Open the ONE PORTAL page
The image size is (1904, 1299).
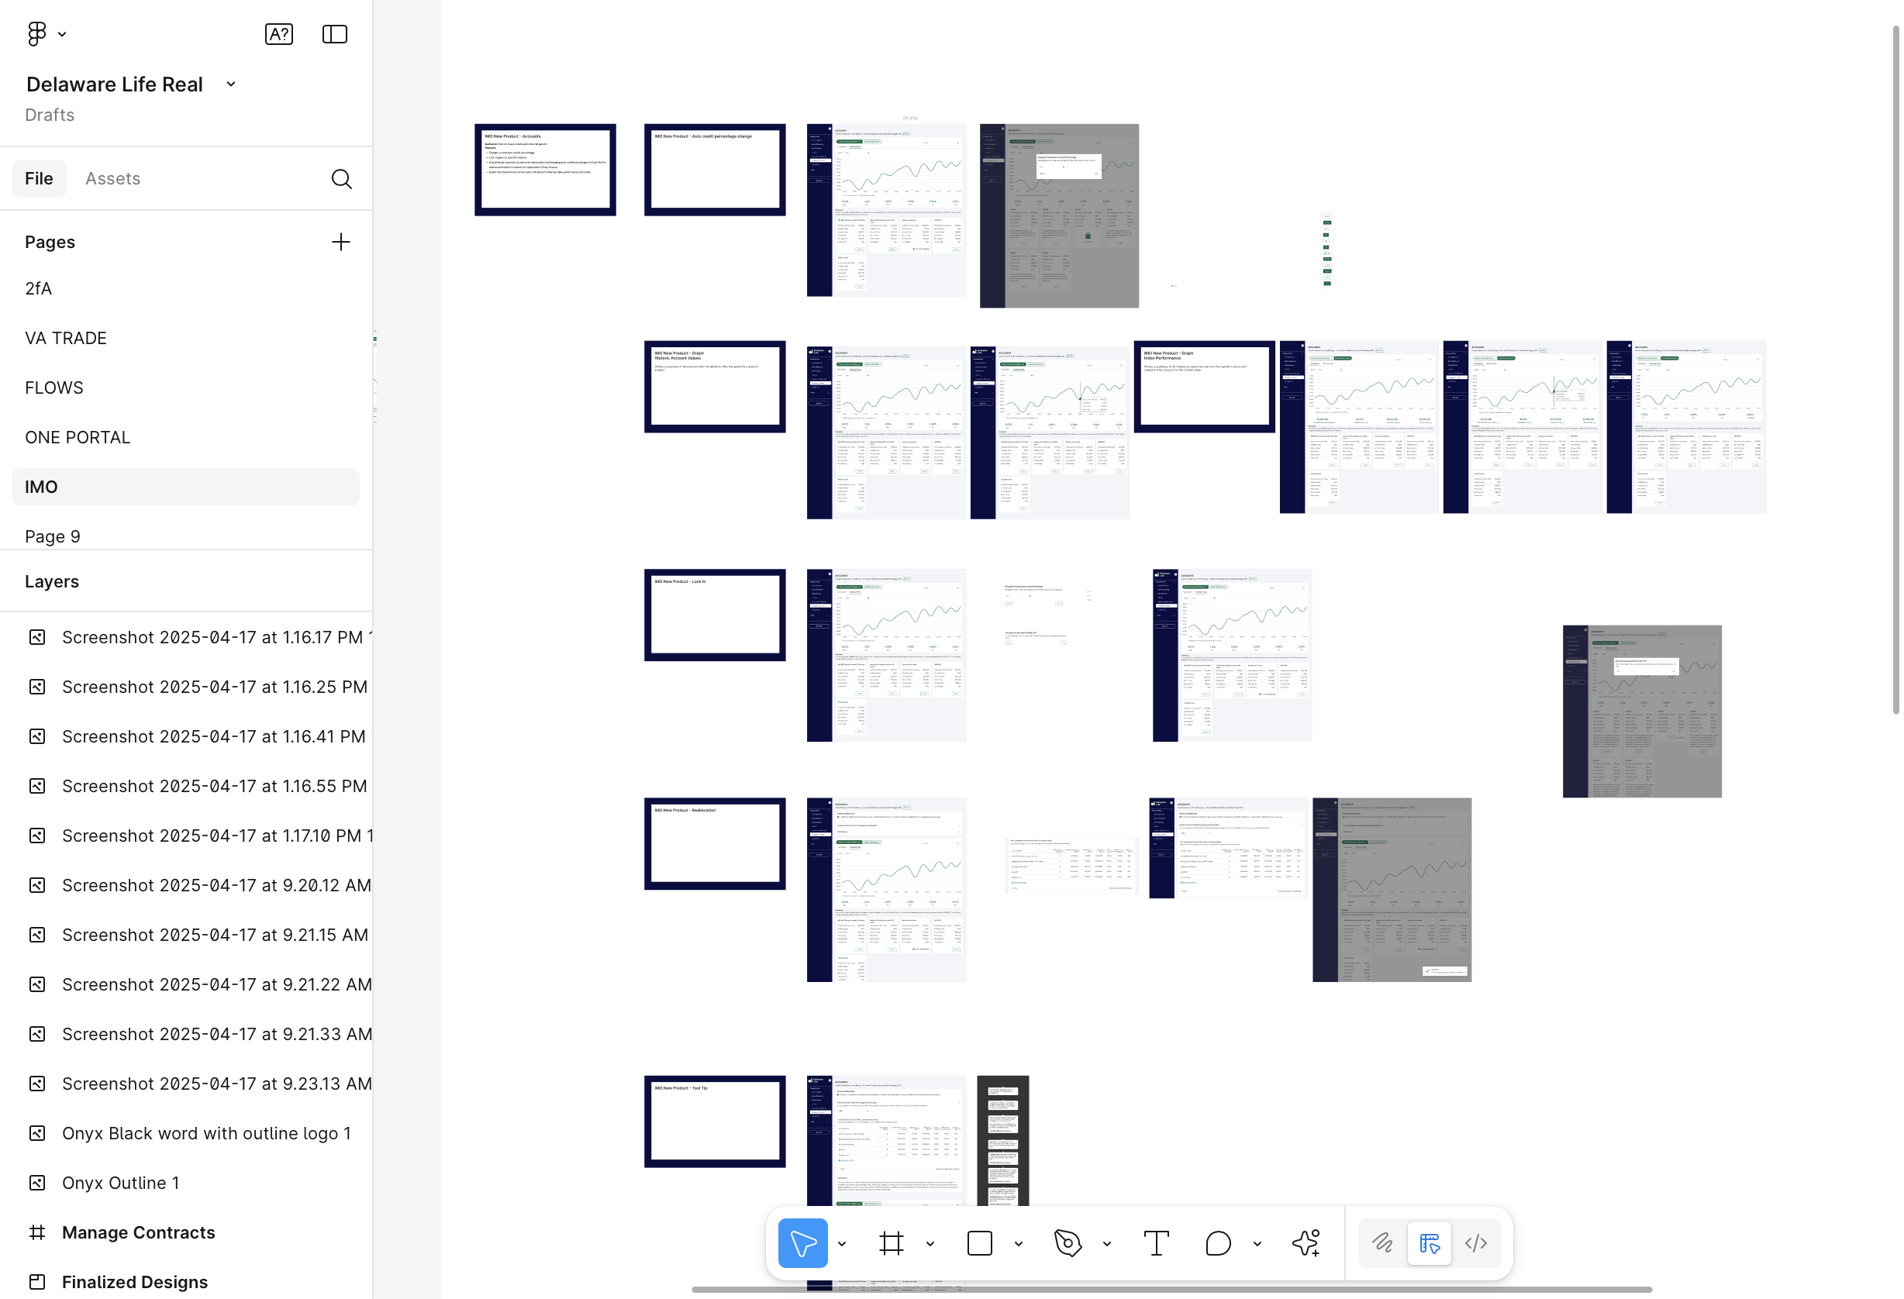pyautogui.click(x=77, y=436)
